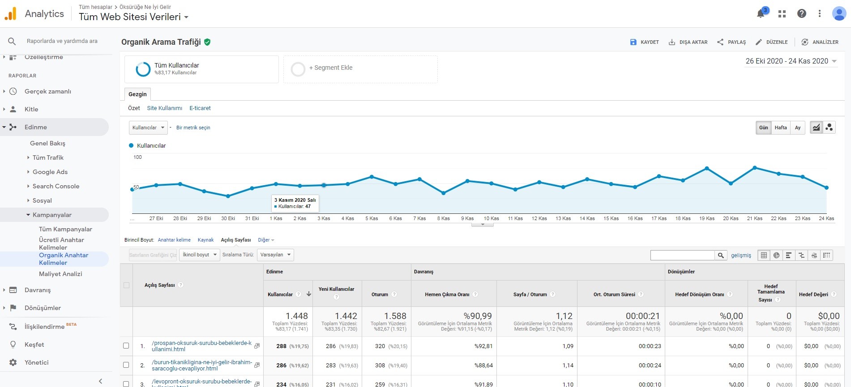Click the 19 Kas data point on chart
Image resolution: width=851 pixels, height=387 pixels.
point(707,168)
